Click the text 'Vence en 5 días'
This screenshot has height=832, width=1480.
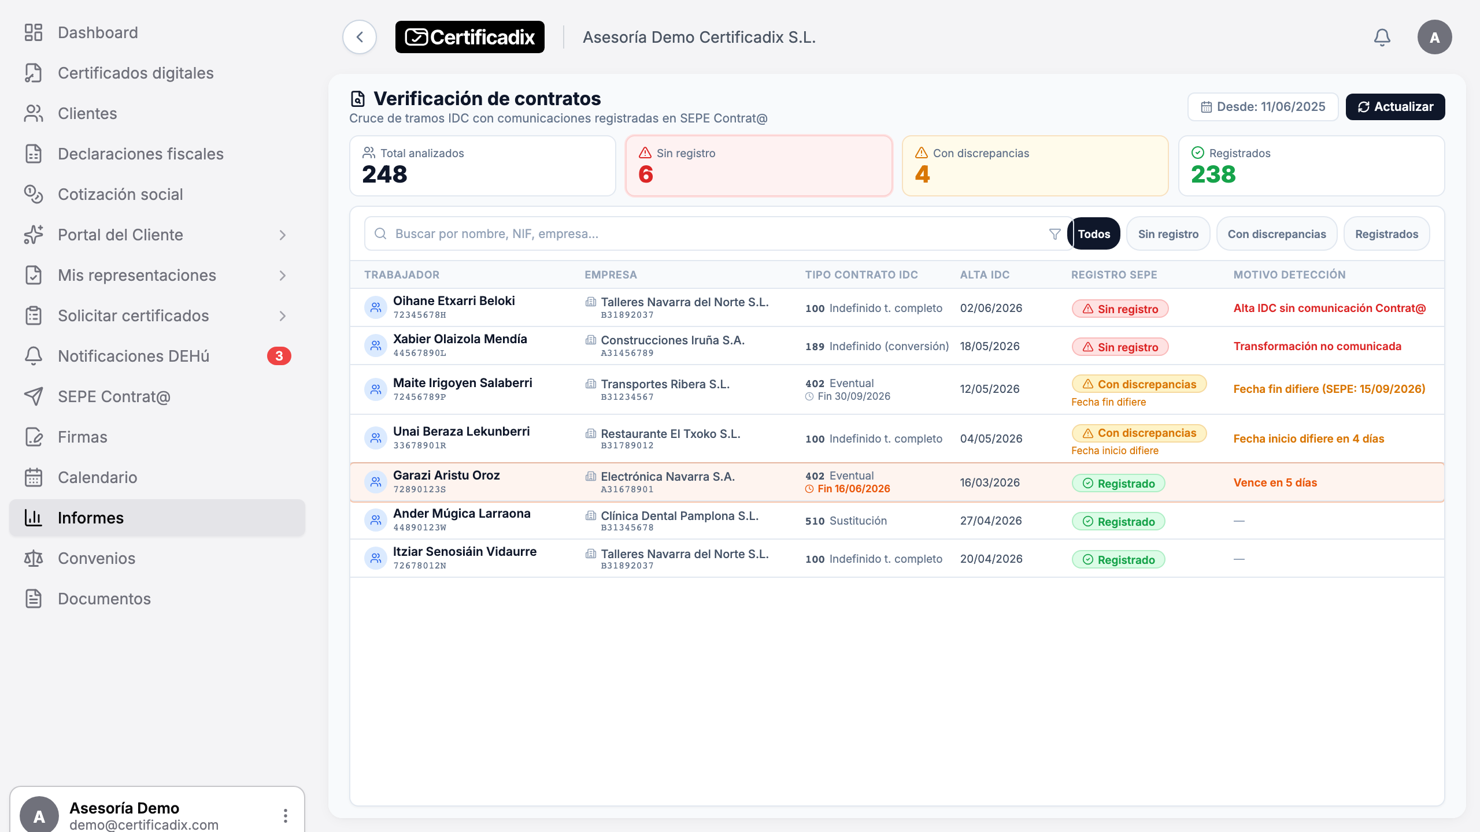point(1275,482)
